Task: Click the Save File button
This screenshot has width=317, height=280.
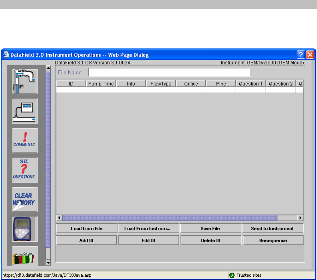Action: coord(211,228)
